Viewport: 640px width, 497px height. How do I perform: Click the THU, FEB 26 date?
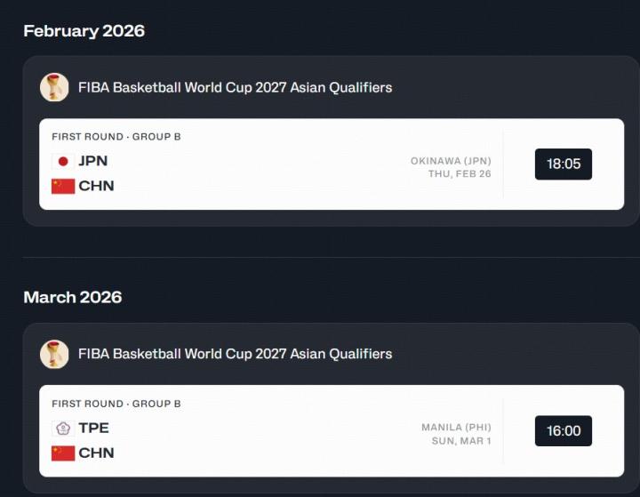[x=460, y=174]
